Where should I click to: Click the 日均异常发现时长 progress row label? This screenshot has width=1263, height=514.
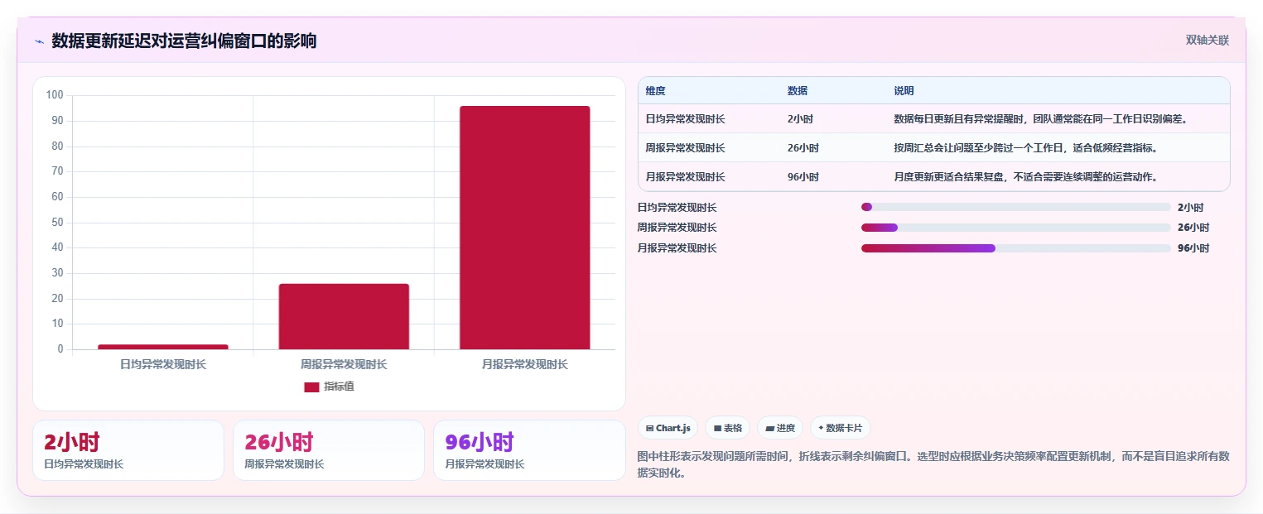pos(677,207)
